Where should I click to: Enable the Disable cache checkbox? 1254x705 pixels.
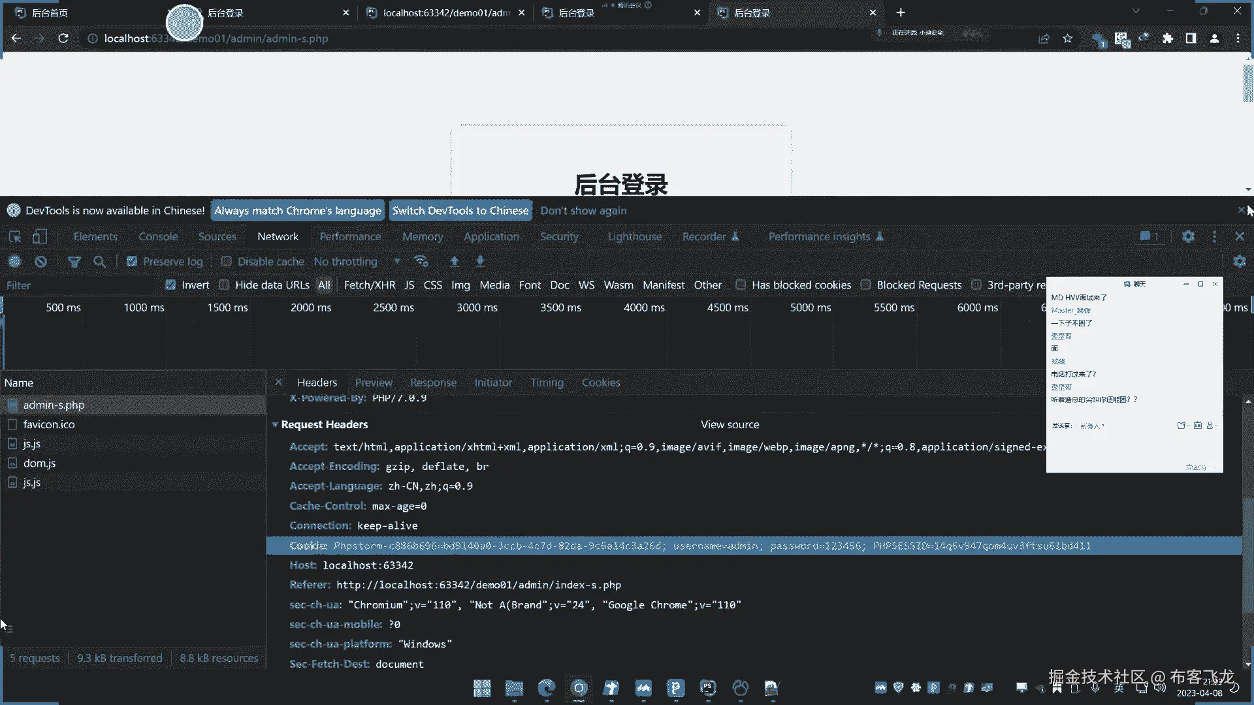click(x=227, y=261)
